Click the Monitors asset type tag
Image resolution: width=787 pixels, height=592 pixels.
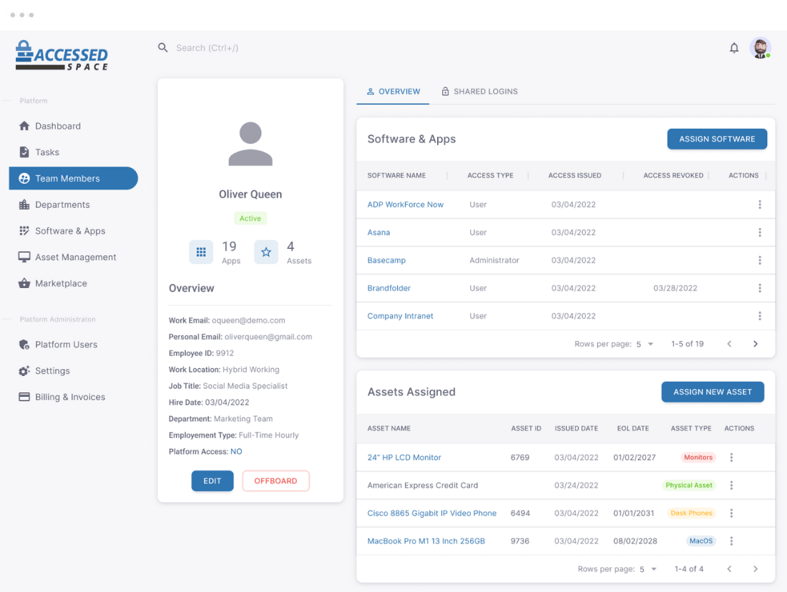[698, 458]
